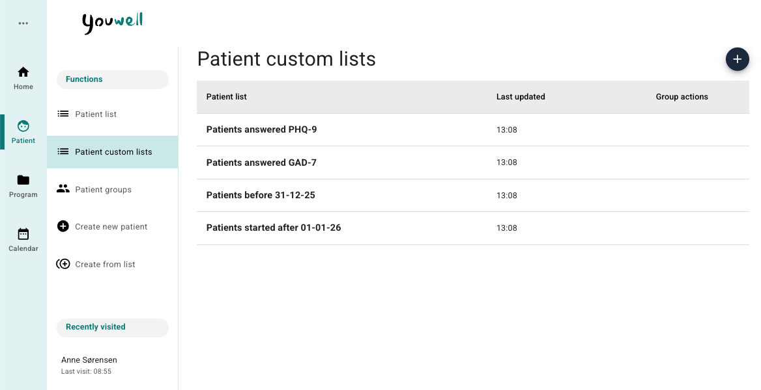Click the plus button to add list

point(737,59)
